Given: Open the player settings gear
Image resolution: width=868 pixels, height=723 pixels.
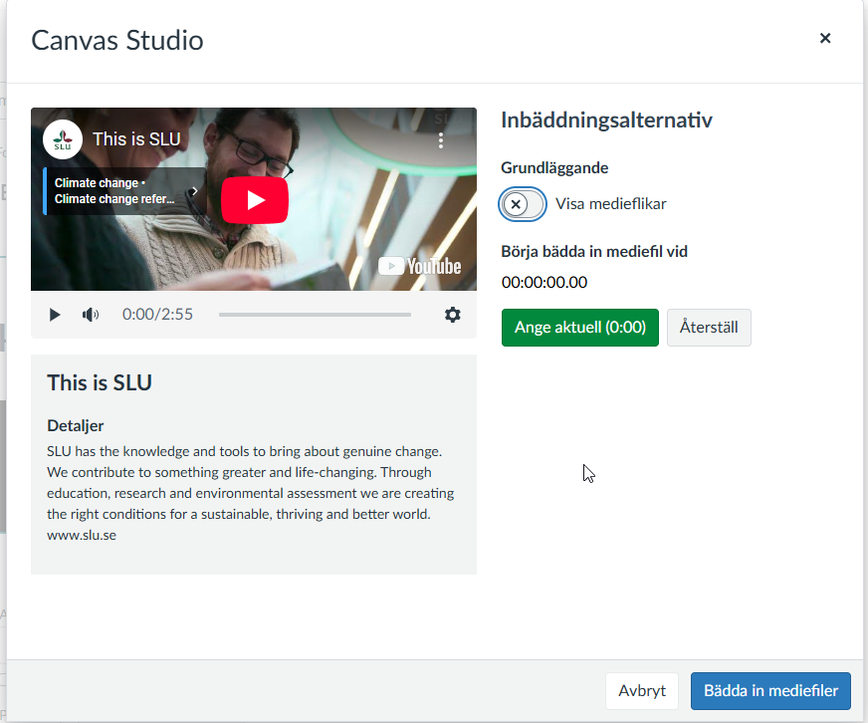Looking at the screenshot, I should coord(452,315).
